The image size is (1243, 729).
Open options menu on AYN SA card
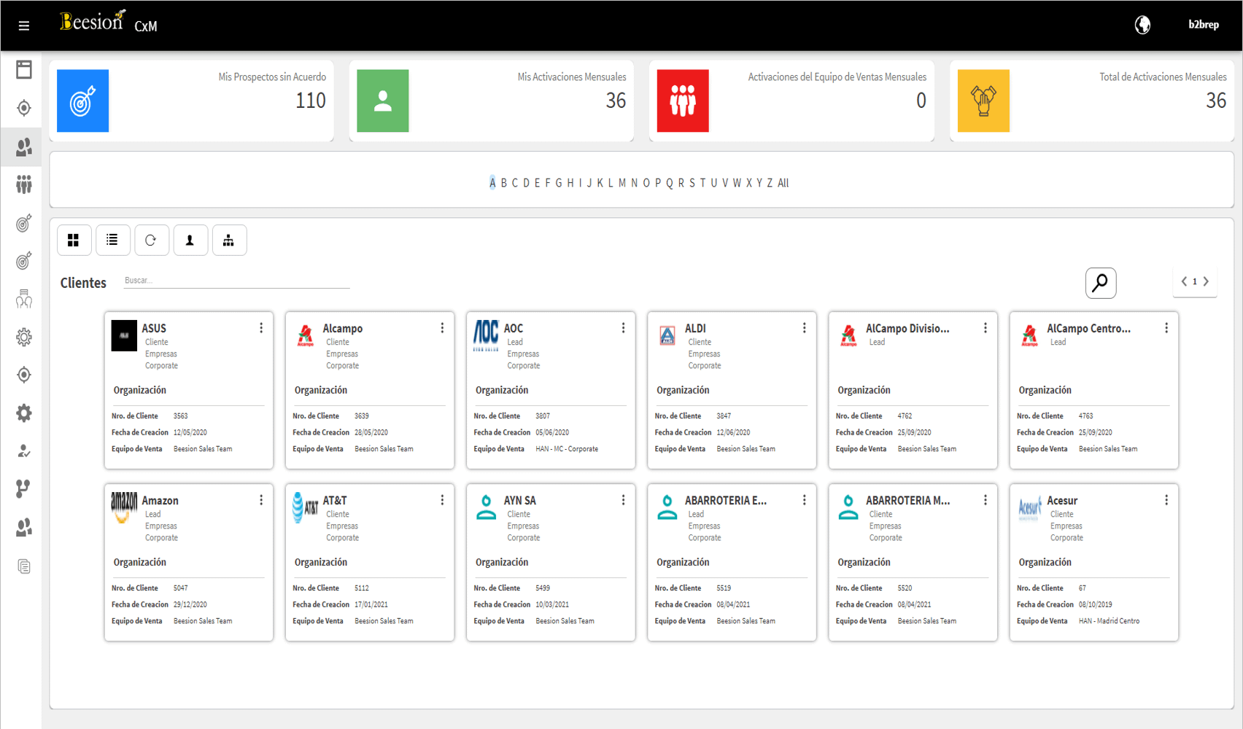pyautogui.click(x=623, y=500)
